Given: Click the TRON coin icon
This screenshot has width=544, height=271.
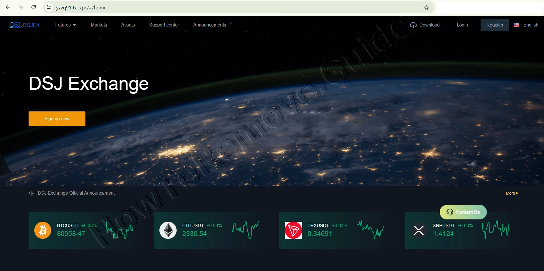Looking at the screenshot, I should pyautogui.click(x=293, y=230).
